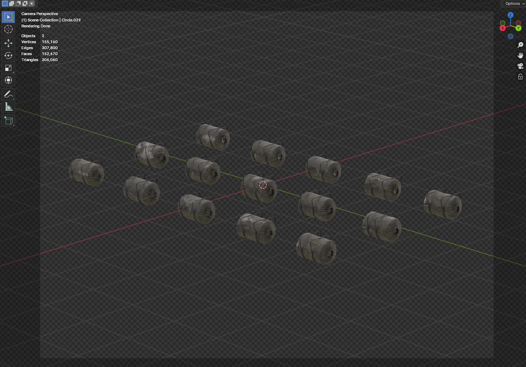Click the 'Camera Perspective' overlay text
Image resolution: width=526 pixels, height=367 pixels.
(x=40, y=14)
